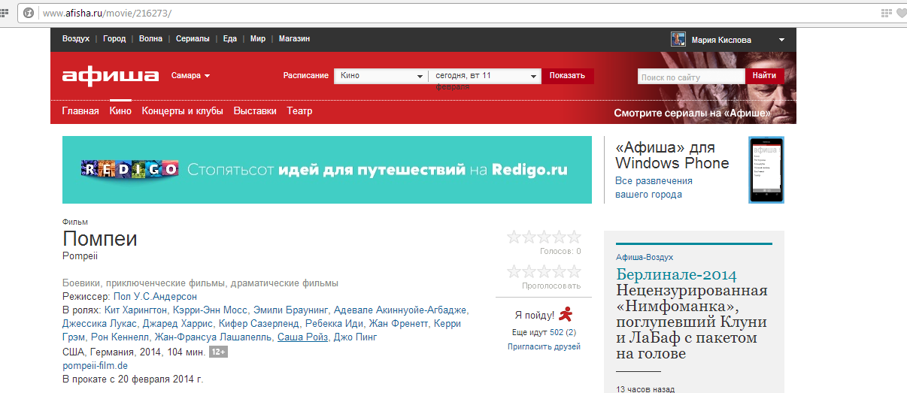This screenshot has height=393, width=907.
Task: Click the Афиша logo
Action: [111, 76]
